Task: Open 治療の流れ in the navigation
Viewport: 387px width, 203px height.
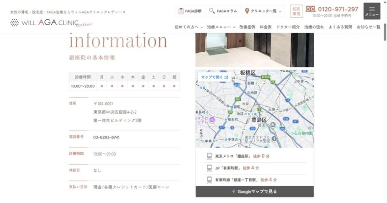Action: 314,27
